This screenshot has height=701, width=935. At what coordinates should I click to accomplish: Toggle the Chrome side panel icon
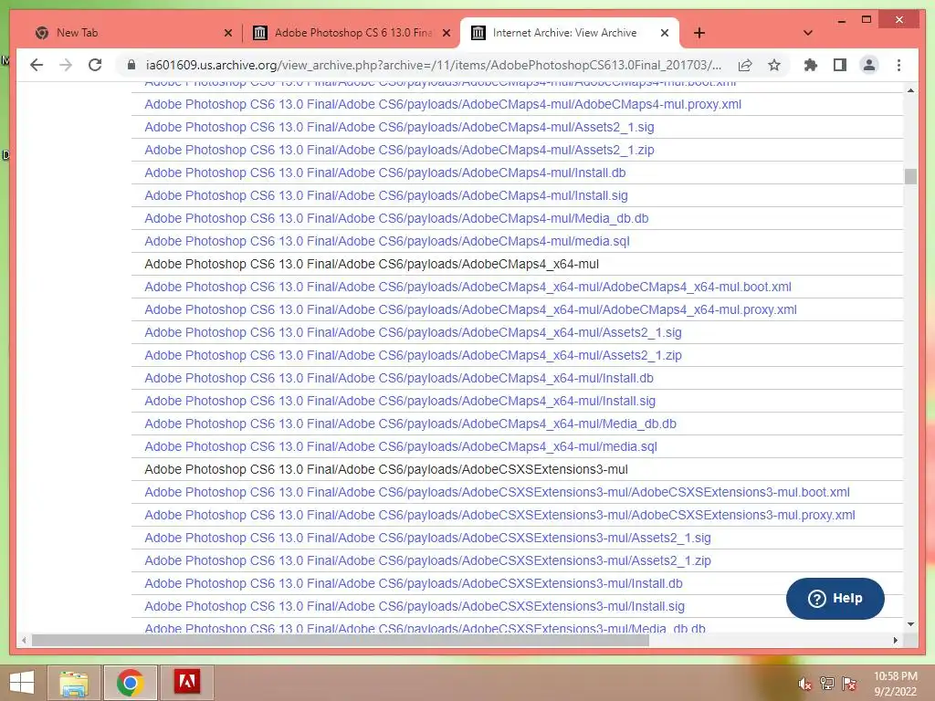[840, 65]
